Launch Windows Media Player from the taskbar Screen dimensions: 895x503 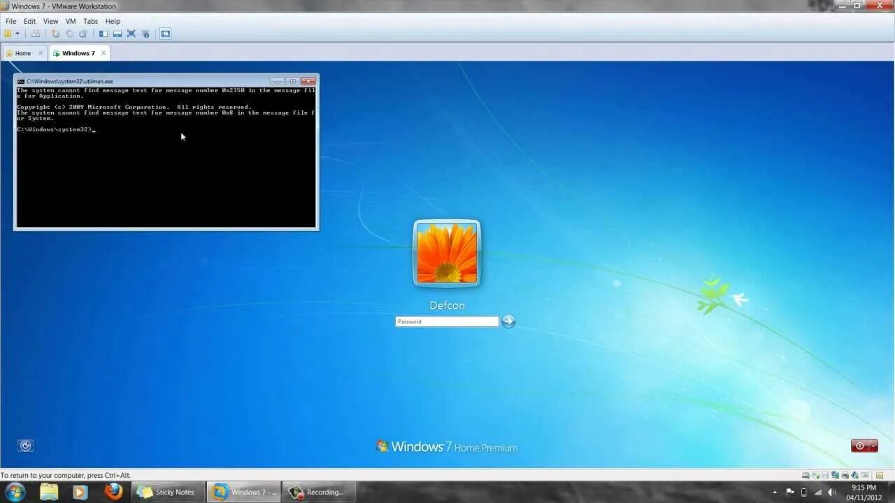tap(80, 492)
